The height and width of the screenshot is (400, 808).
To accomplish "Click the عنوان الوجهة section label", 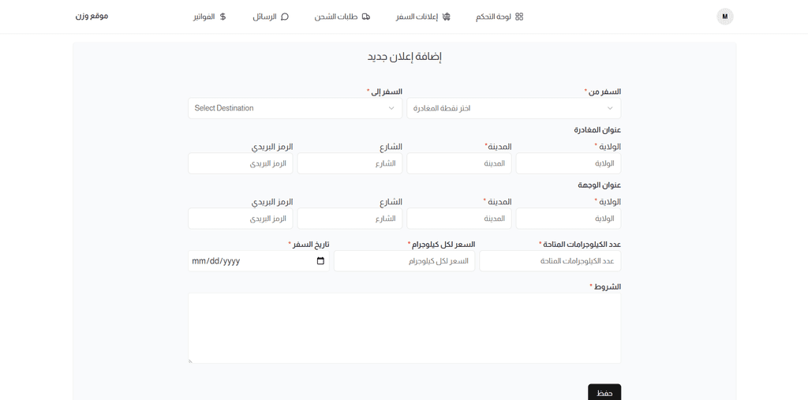I will [600, 185].
